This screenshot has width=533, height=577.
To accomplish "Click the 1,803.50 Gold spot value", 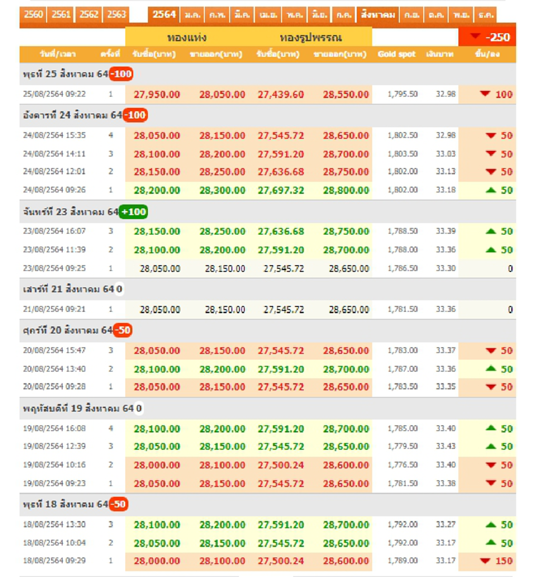I will 402,154.
